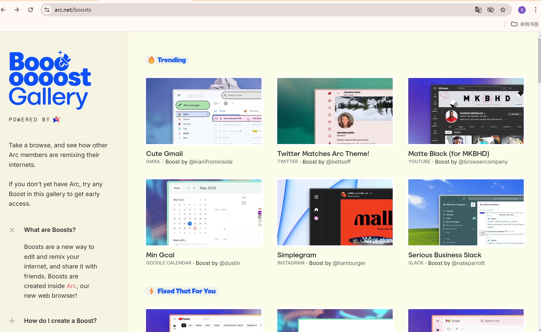Open the Matte Black (for MKBHD) thumbnail
The width and height of the screenshot is (541, 332).
pos(466,111)
